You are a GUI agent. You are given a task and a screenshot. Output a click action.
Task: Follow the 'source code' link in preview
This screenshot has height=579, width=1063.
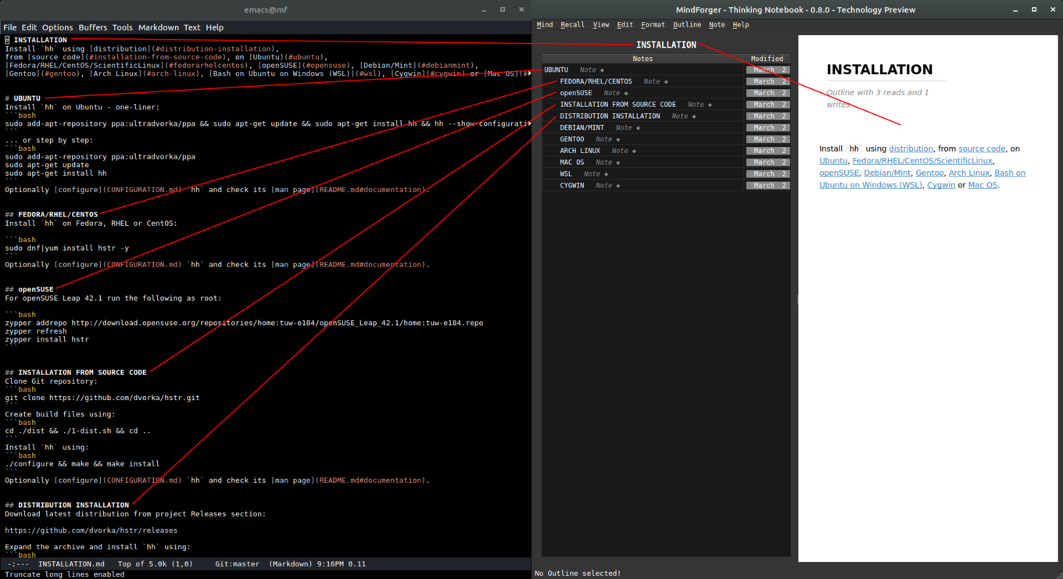(x=982, y=148)
